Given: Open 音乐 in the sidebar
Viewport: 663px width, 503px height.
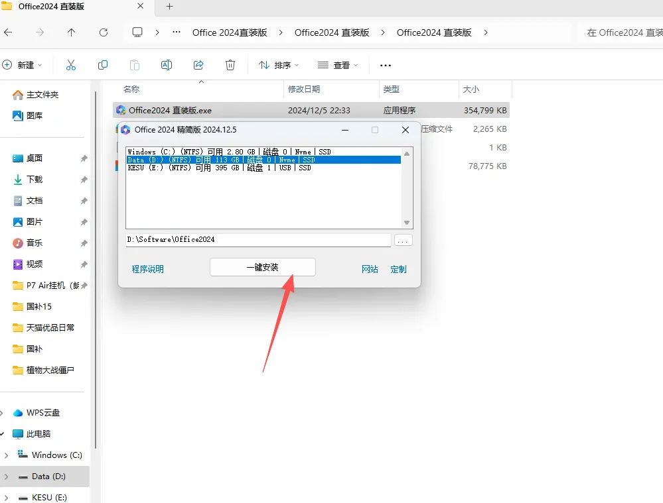Looking at the screenshot, I should click(28, 243).
